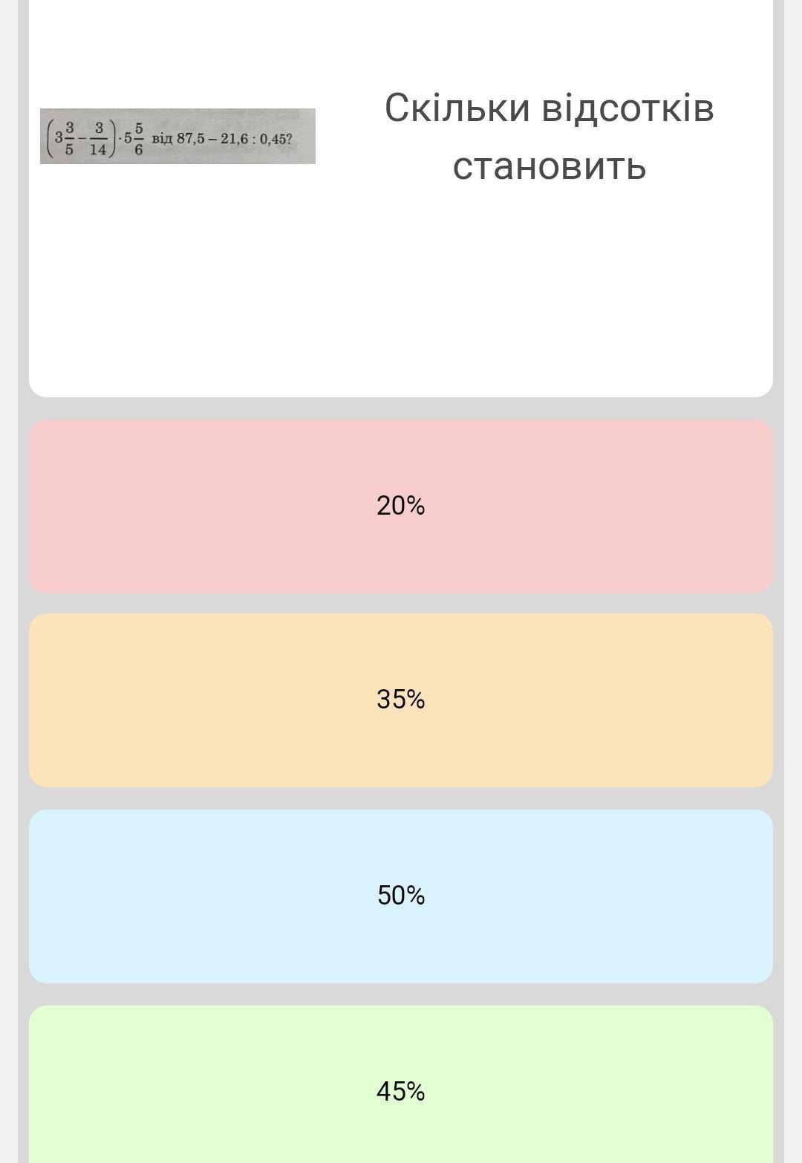Click the '45%' label text

coord(400,1092)
